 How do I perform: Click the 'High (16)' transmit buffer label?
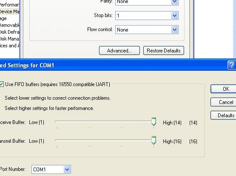[x=172, y=141]
